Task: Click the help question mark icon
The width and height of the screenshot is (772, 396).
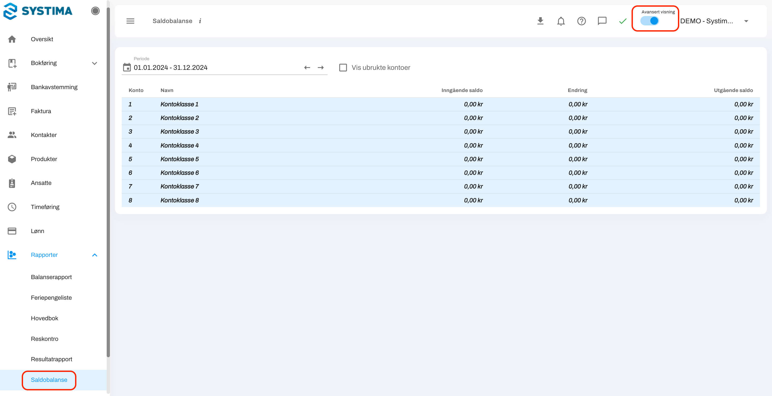Action: (x=581, y=21)
